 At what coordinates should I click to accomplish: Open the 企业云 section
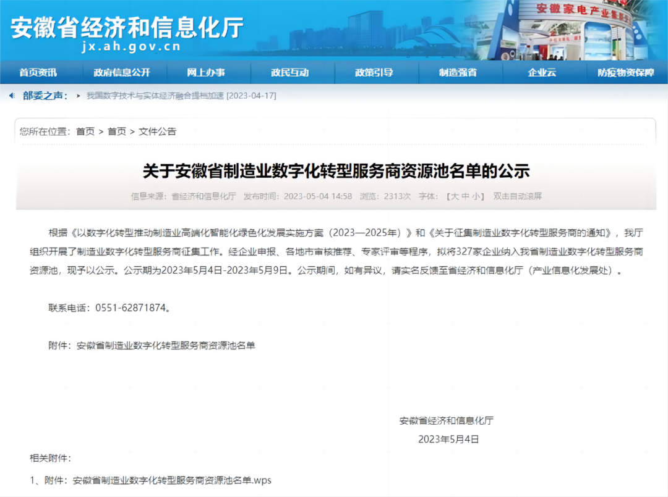point(544,73)
